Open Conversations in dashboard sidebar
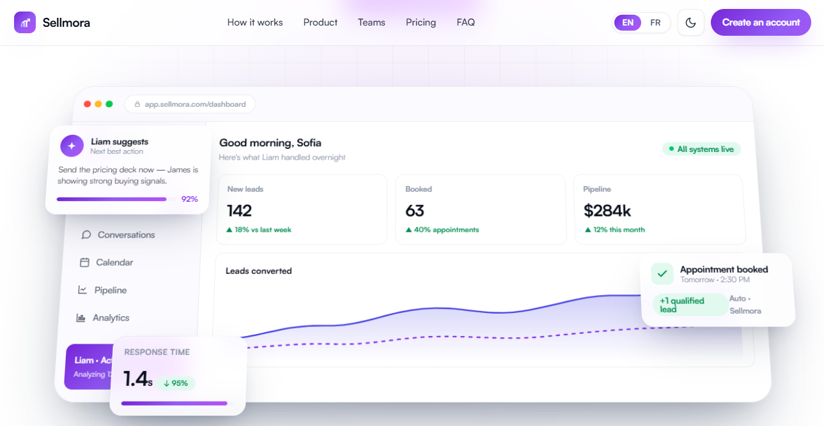The width and height of the screenshot is (824, 426). tap(118, 234)
